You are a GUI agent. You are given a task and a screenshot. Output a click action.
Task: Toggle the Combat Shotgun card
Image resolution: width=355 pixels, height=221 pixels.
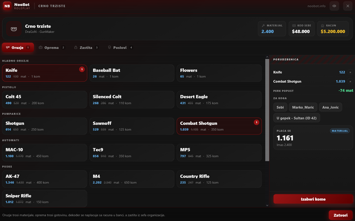[x=219, y=126]
